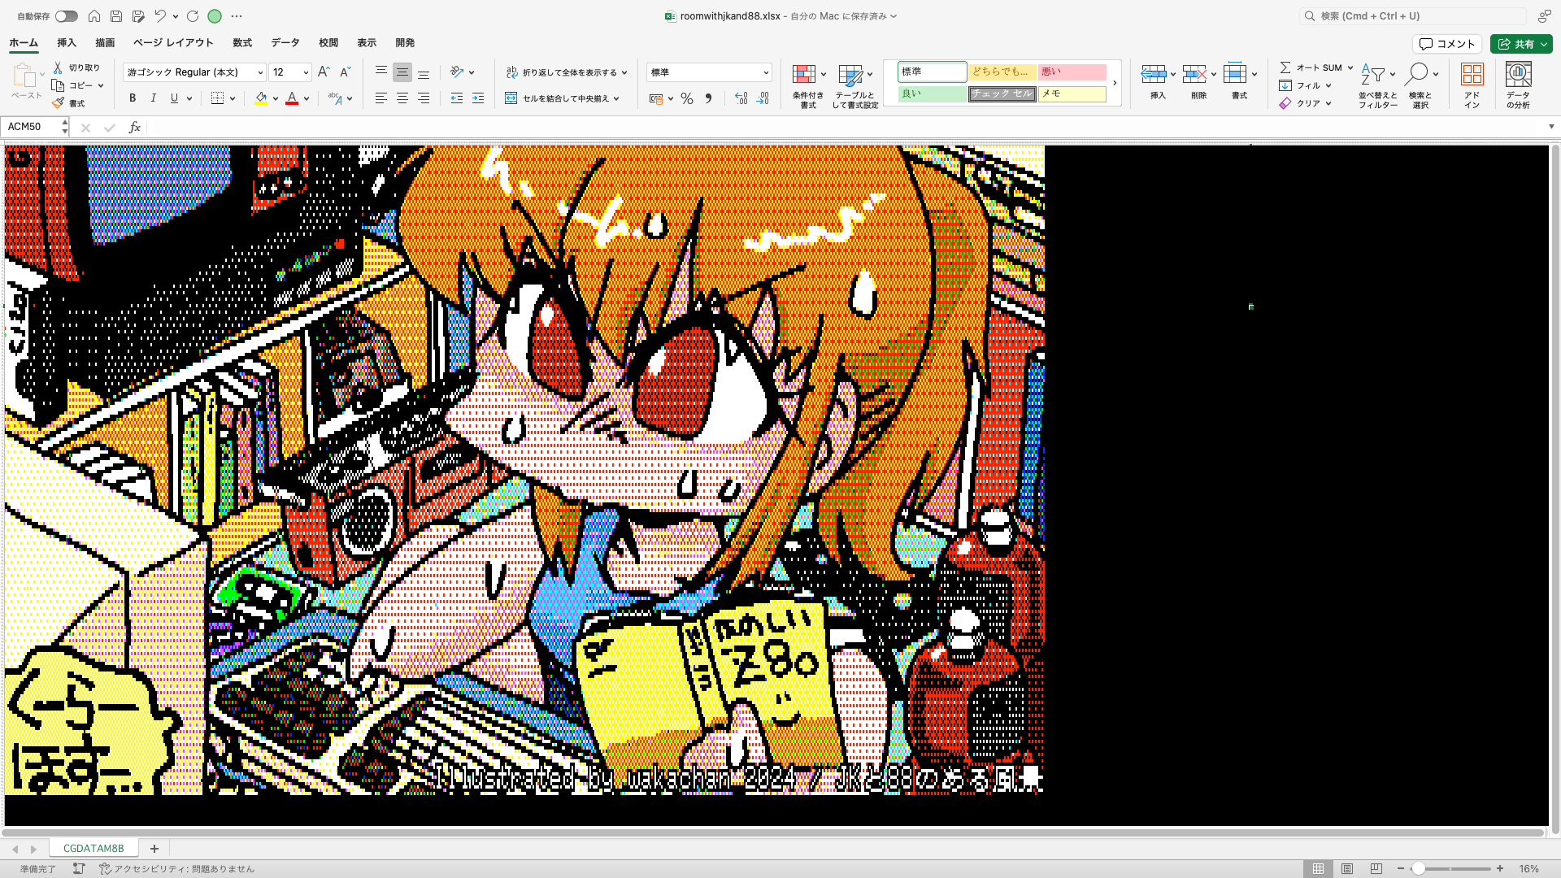
Task: Click the Save floppy disk icon
Action: pyautogui.click(x=116, y=16)
